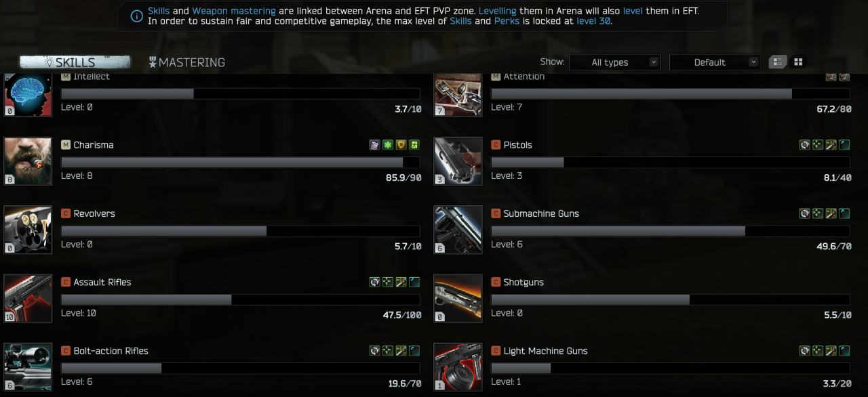The height and width of the screenshot is (397, 868).
Task: Click the Assault Rifles progress bar
Action: coord(241,299)
